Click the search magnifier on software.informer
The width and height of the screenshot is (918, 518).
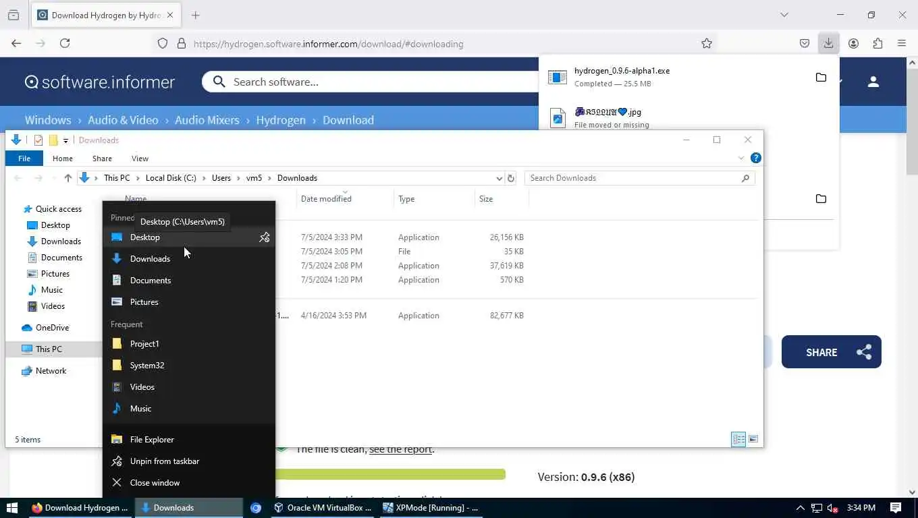pos(219,82)
